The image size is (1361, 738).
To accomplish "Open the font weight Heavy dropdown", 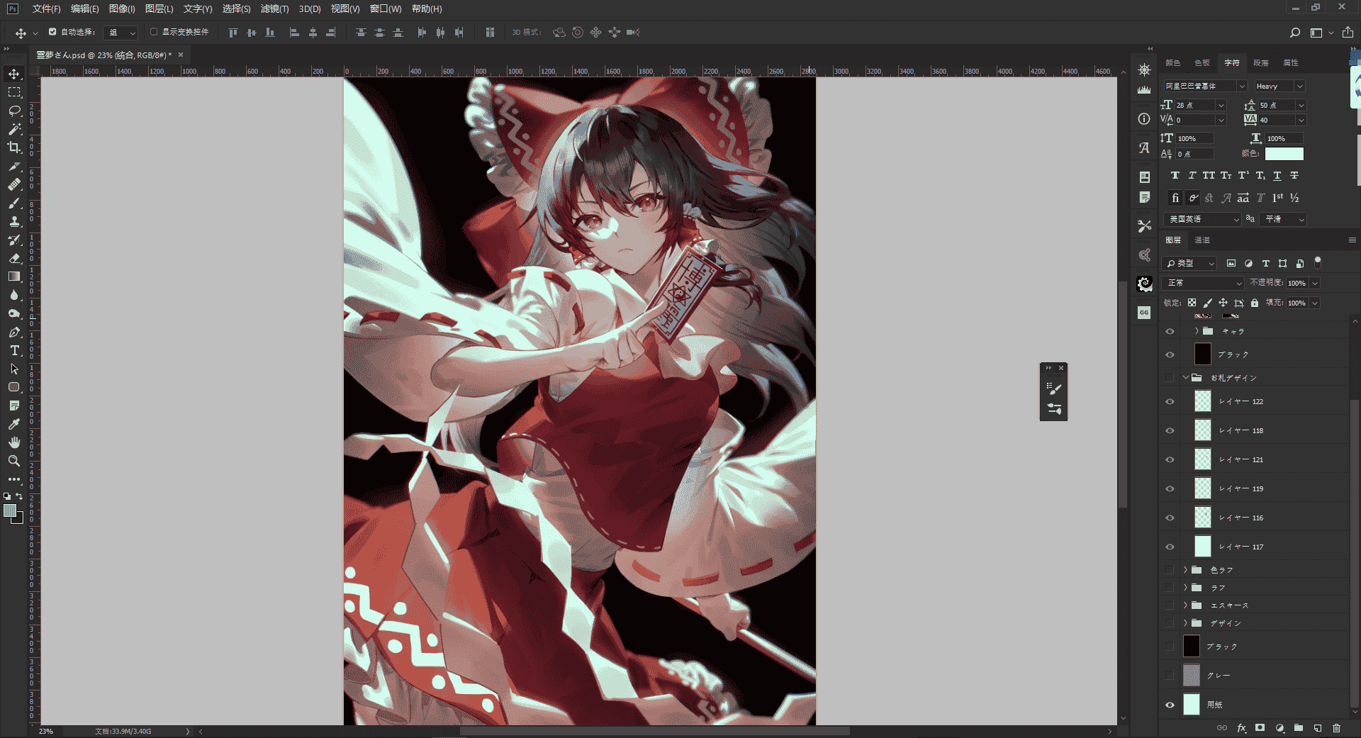I will coord(1279,86).
